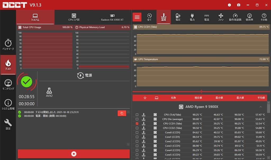Open the システム情報 system info section
Viewport: 271px width, 160px height.
(8, 104)
